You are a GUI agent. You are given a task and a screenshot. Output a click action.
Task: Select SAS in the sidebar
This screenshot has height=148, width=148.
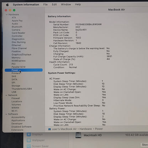(14, 76)
